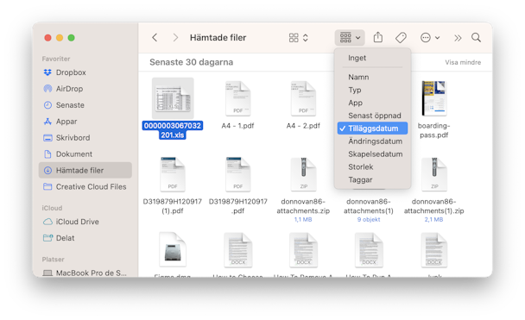525x320 pixels.
Task: Go back with the left chevron button
Action: [x=155, y=38]
